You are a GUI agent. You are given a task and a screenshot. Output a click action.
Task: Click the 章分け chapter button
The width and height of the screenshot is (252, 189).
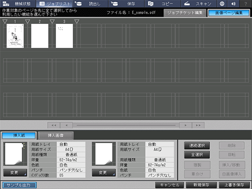coord(197,174)
